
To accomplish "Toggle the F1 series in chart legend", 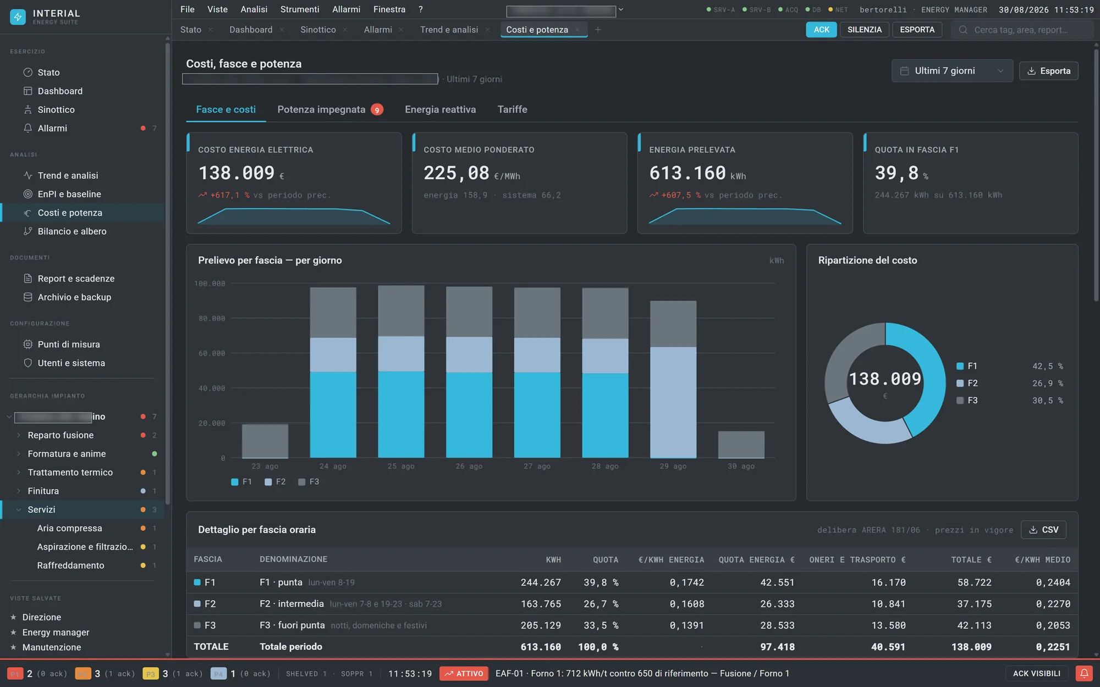I will point(241,482).
